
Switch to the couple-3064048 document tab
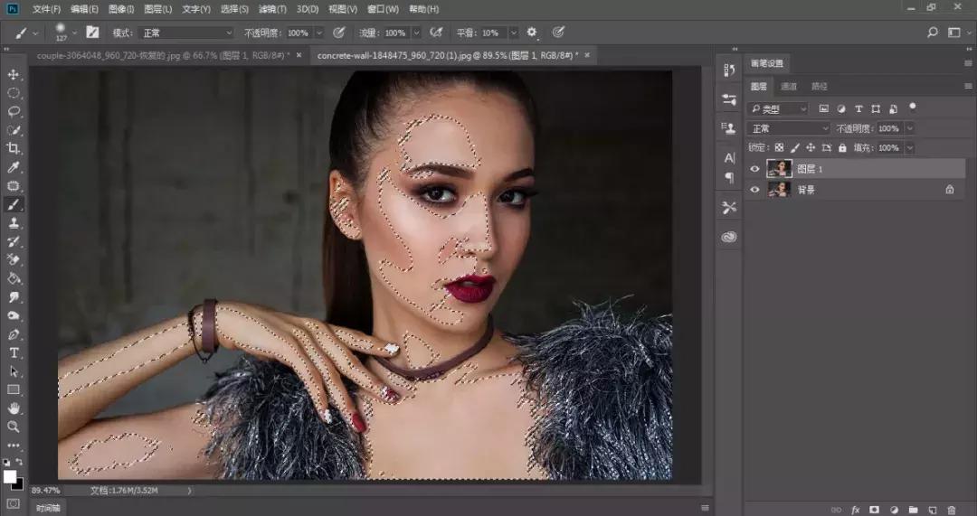pos(163,55)
